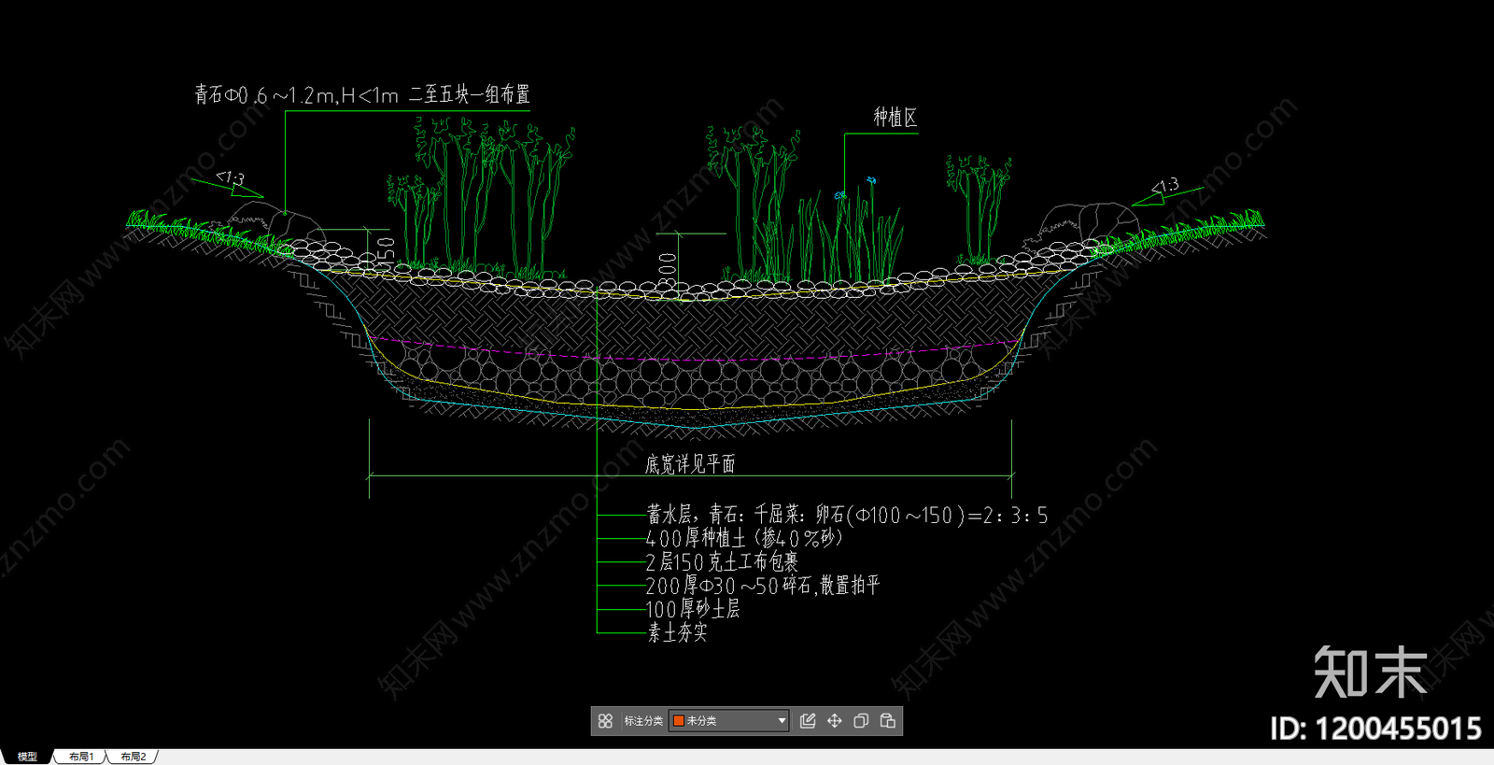Select the 100厚砂土层 annotation
Screen dimensions: 1494x765
coord(693,609)
